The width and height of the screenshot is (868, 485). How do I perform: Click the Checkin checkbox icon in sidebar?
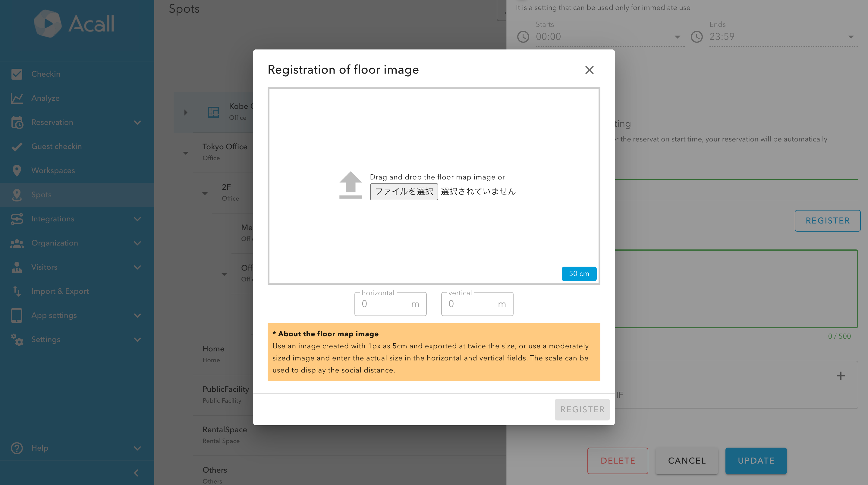17,74
